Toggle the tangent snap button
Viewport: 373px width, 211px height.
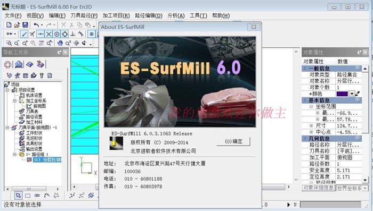pos(80,34)
